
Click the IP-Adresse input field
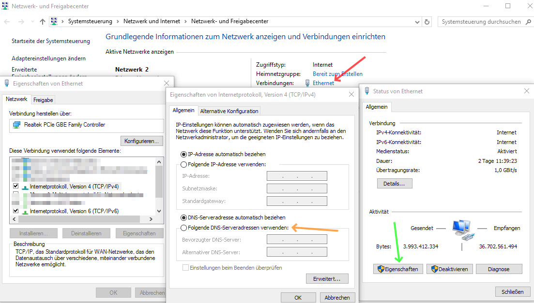click(x=297, y=176)
